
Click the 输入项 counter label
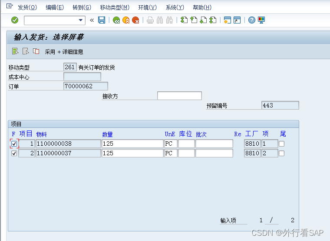228,221
